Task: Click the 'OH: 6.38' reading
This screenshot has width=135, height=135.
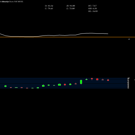Action: [92, 9]
